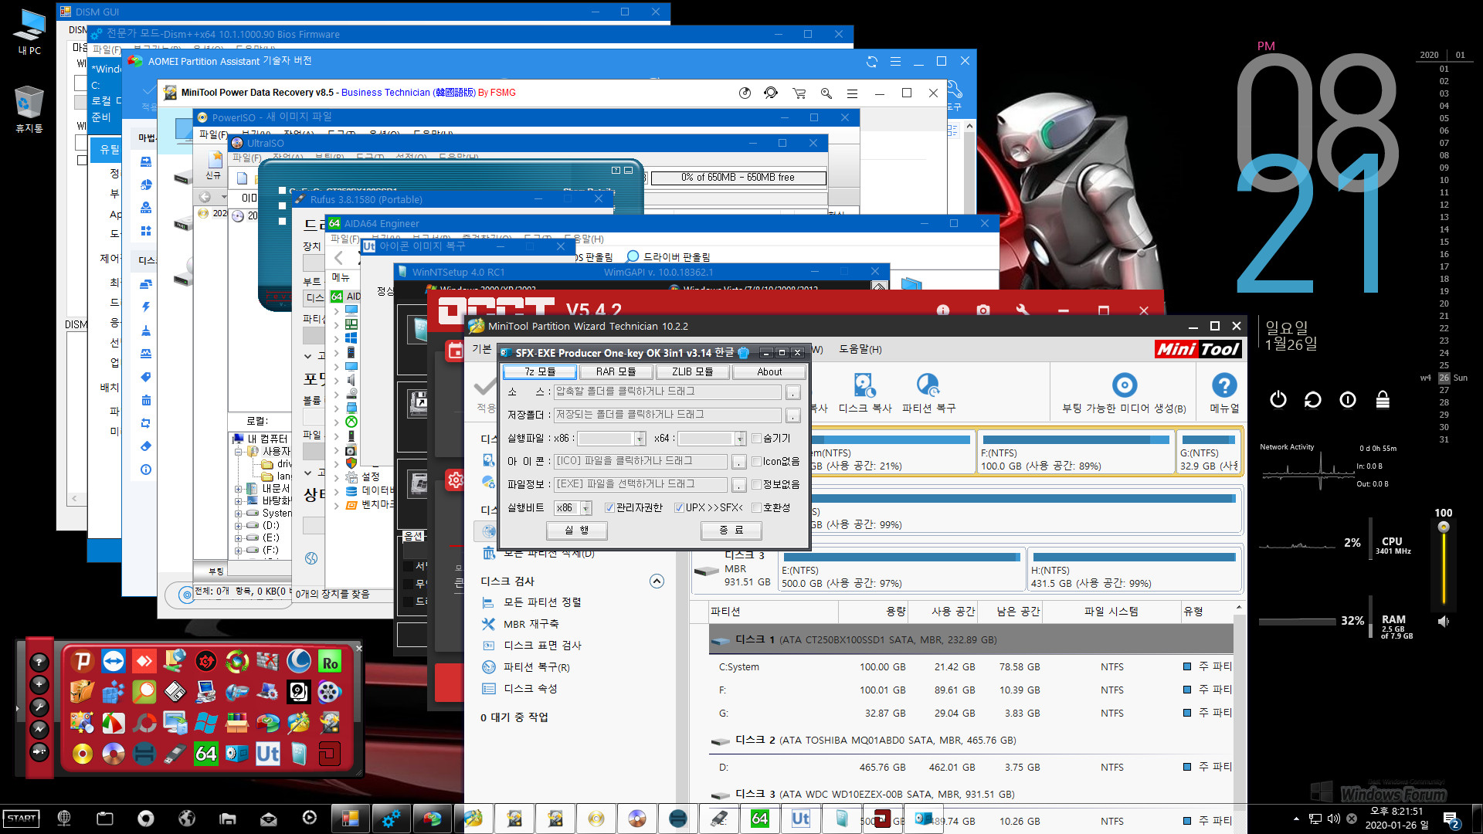Toggle the UPX >>SFX< checkbox

tap(679, 507)
